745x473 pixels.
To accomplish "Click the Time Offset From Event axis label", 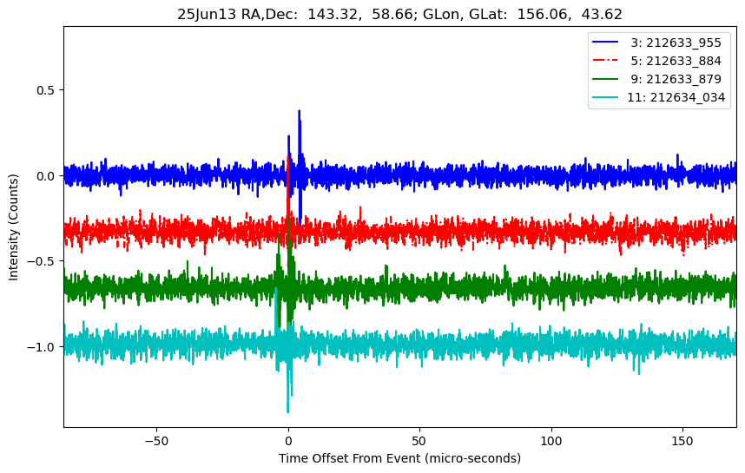I will coord(399,458).
